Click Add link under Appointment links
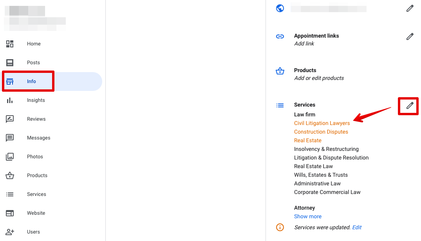Viewport: 421px width, 241px height. 304,43
